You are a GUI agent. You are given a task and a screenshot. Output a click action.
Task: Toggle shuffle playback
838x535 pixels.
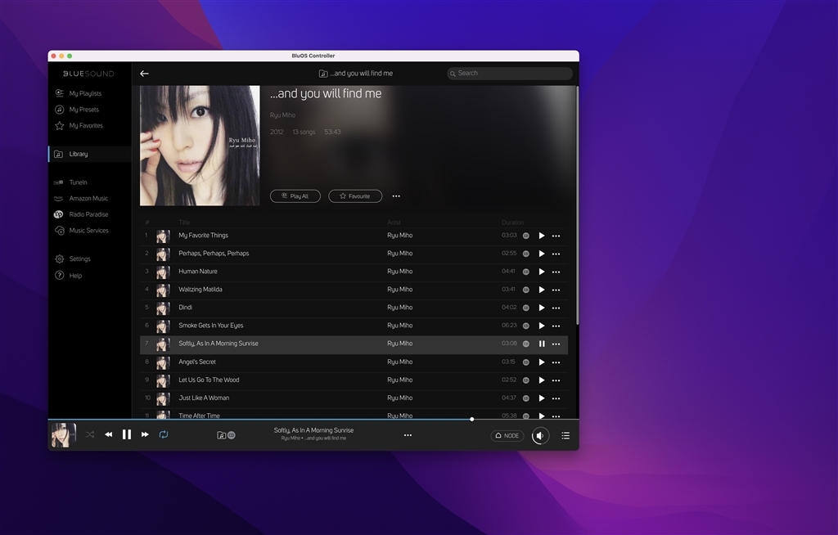pos(89,434)
